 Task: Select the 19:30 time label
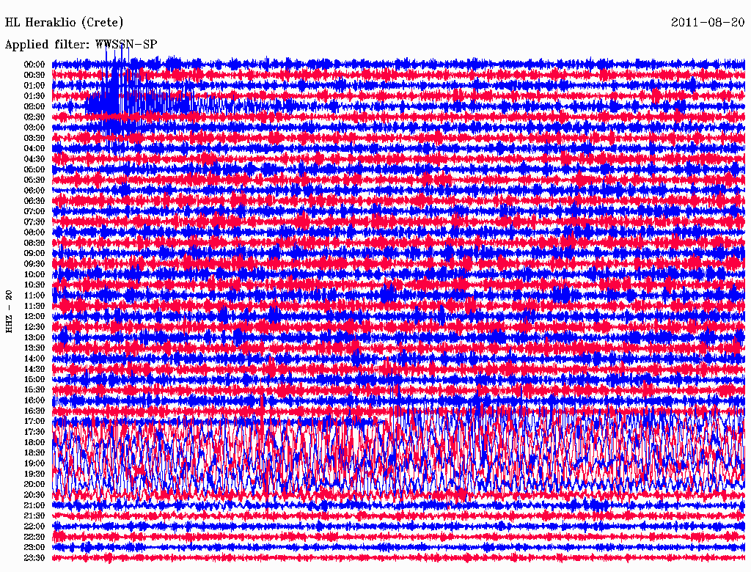34,474
